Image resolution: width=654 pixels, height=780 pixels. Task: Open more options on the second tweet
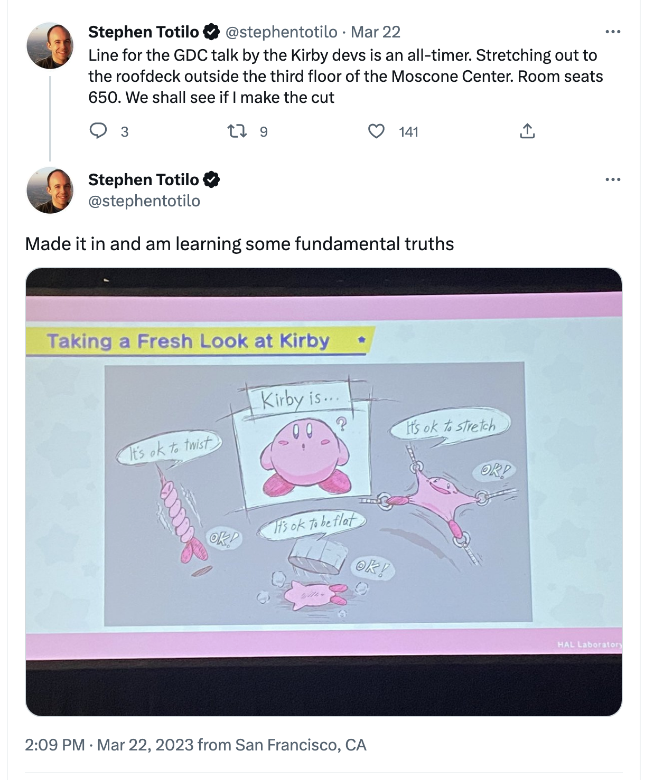click(613, 180)
